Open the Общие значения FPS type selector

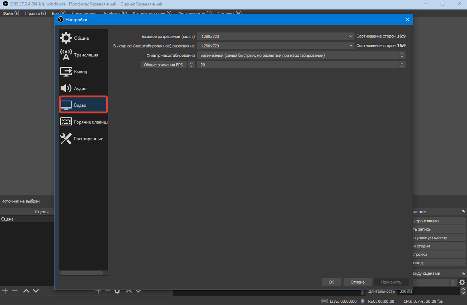coord(167,65)
